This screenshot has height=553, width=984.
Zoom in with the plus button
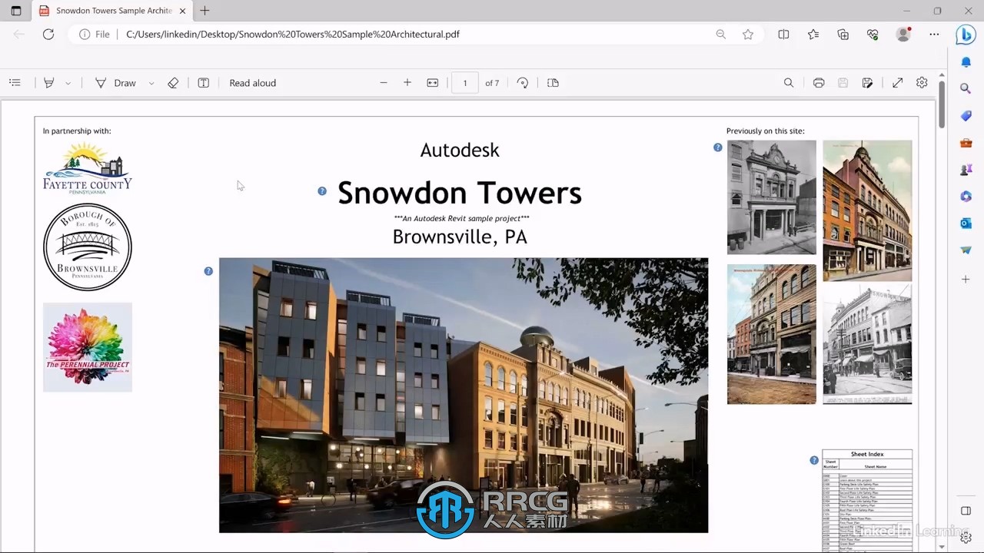pos(407,83)
